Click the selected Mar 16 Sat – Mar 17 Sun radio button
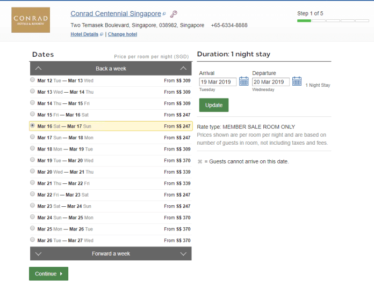The height and width of the screenshot is (284, 374). pos(32,125)
